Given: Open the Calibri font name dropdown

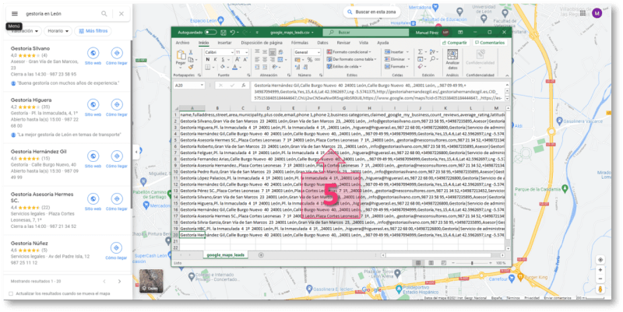Looking at the screenshot, I should tap(232, 52).
